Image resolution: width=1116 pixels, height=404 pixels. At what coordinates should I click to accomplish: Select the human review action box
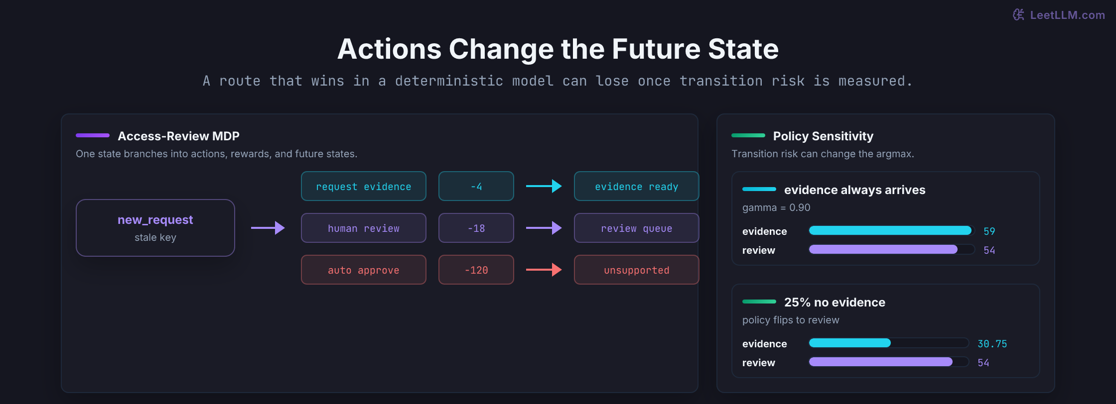pyautogui.click(x=364, y=228)
